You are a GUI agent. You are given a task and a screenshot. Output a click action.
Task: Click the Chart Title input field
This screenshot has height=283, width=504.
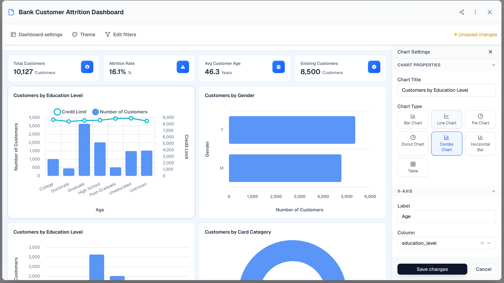click(446, 90)
